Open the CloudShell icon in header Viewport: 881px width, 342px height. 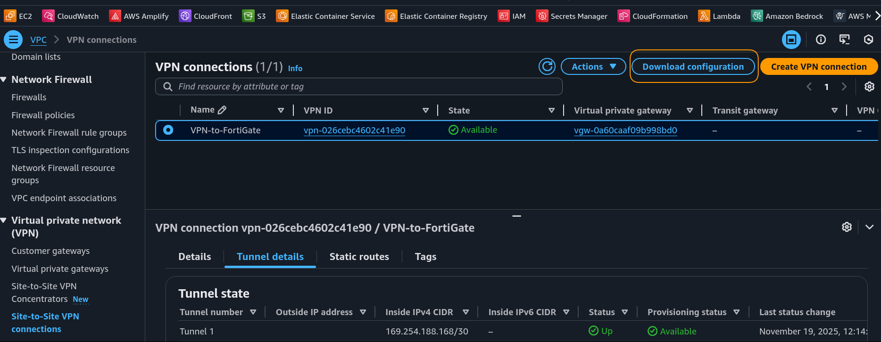844,40
